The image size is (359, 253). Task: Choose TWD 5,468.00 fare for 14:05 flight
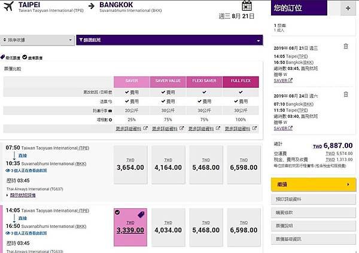[x=206, y=227]
